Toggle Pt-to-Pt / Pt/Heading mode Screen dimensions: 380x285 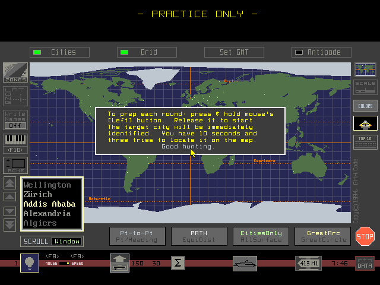pyautogui.click(x=137, y=236)
